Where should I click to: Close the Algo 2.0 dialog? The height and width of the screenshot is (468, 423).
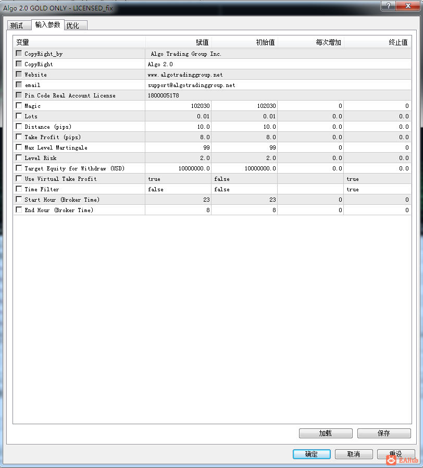(x=408, y=6)
